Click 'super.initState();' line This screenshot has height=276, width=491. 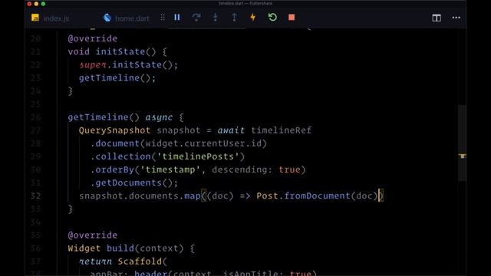(x=128, y=64)
